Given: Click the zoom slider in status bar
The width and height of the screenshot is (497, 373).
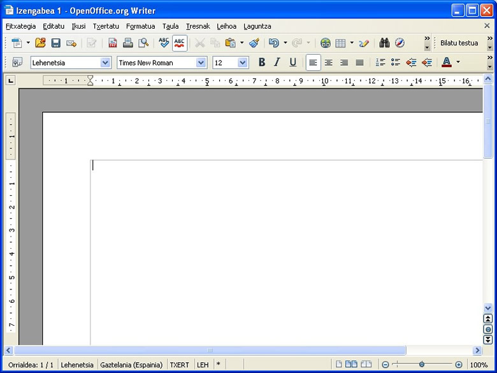Looking at the screenshot, I should (422, 365).
